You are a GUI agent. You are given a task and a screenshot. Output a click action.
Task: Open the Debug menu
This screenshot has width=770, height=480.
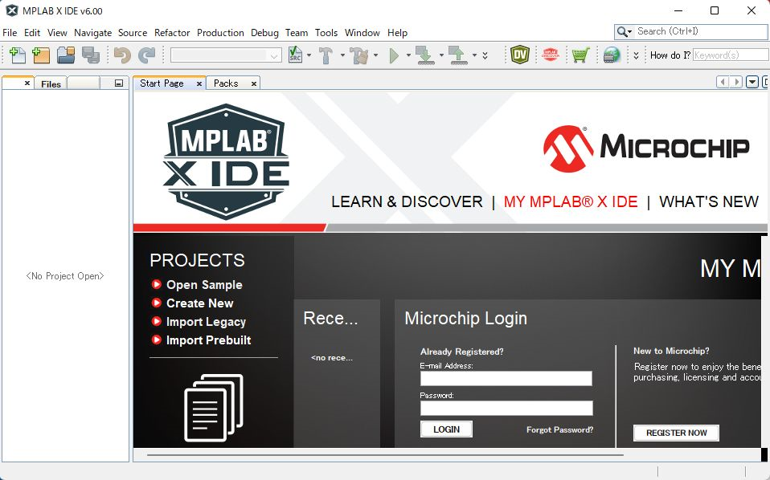click(264, 33)
